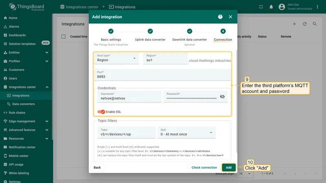The image size is (326, 183).
Task: Go to Downlink data converter step
Action: pos(189,37)
